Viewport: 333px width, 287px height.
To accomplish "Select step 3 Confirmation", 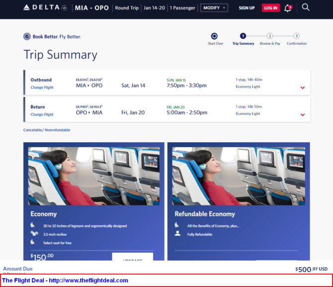I will point(297,39).
